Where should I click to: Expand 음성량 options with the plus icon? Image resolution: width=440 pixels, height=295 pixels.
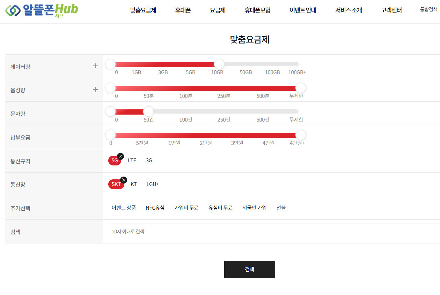95,90
